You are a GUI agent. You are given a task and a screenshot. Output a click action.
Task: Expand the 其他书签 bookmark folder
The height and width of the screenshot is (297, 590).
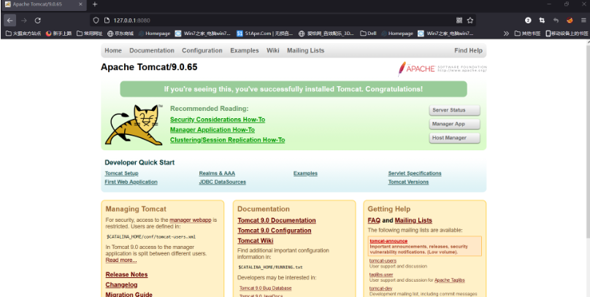[x=527, y=34]
